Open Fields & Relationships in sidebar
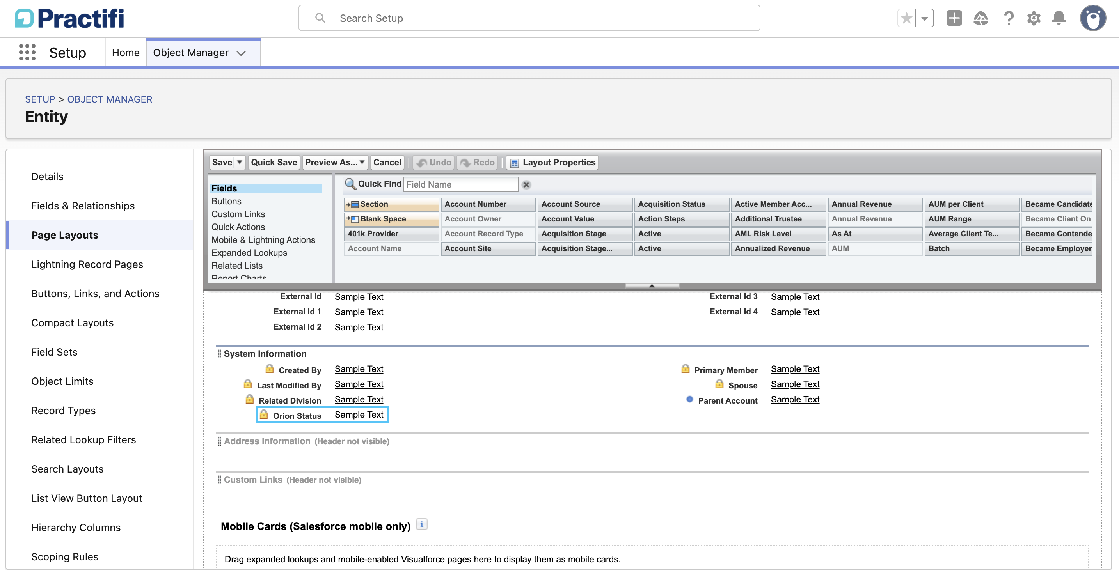This screenshot has height=574, width=1119. (83, 206)
